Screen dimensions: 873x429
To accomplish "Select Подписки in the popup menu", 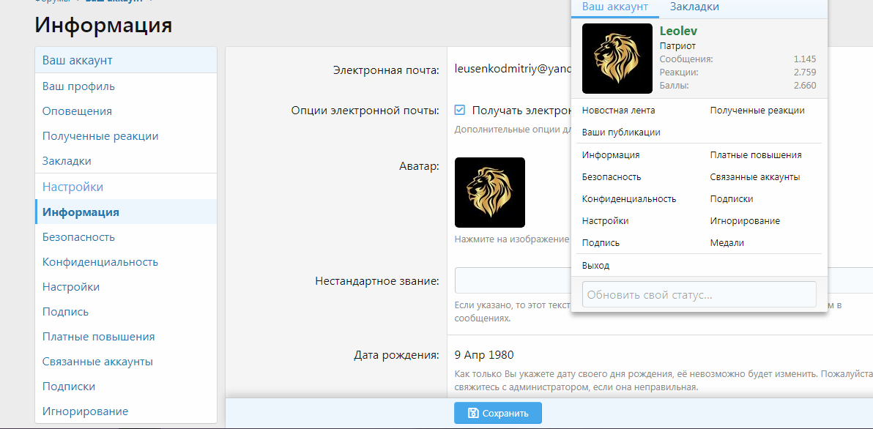I will coord(732,198).
